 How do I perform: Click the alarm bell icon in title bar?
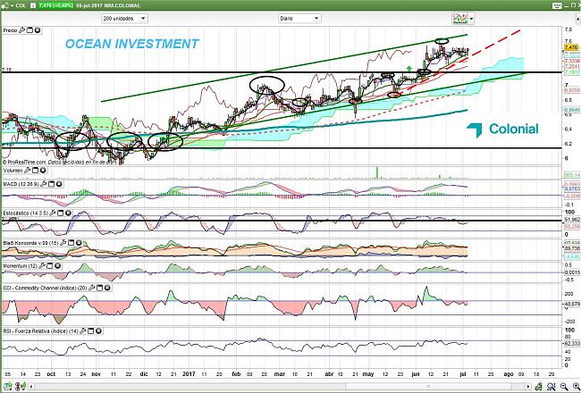[x=4, y=5]
